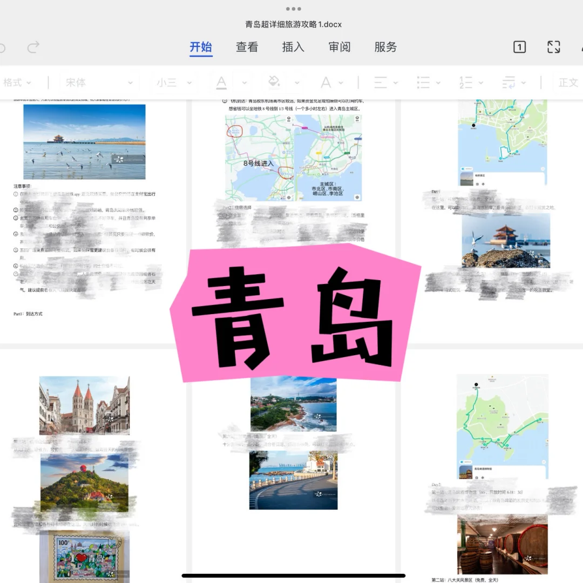Click the line spacing icon
This screenshot has height=583, width=583.
click(509, 82)
